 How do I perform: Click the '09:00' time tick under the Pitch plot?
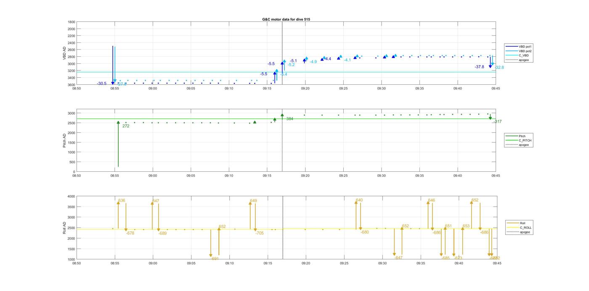[153, 176]
